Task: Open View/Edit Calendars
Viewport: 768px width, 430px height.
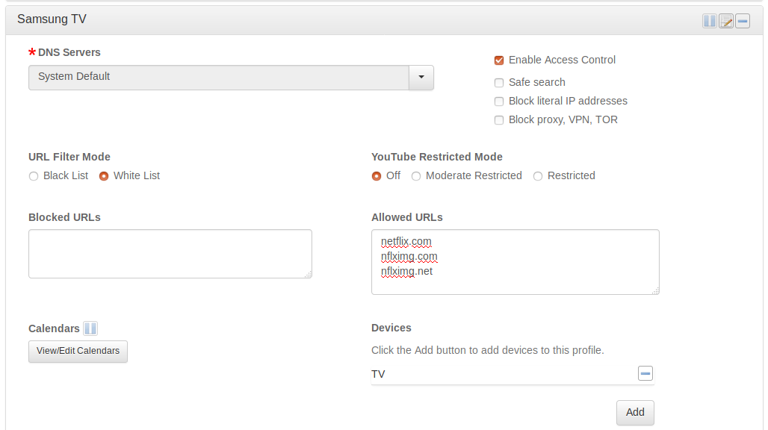Action: pos(78,351)
